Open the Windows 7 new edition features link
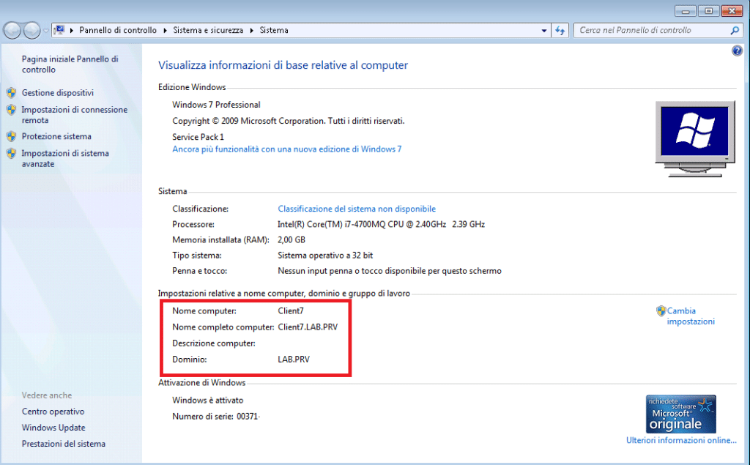Viewport: 750px width, 465px height. [x=287, y=149]
